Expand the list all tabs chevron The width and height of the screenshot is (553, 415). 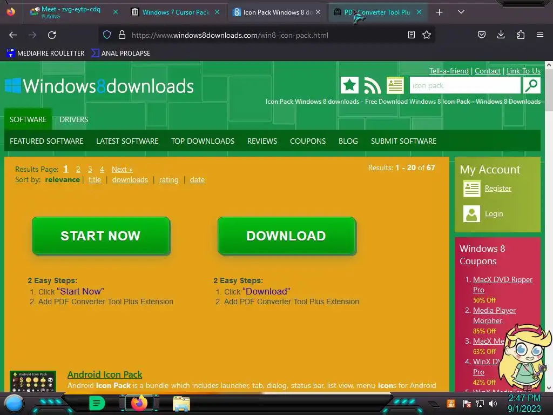coord(461,12)
